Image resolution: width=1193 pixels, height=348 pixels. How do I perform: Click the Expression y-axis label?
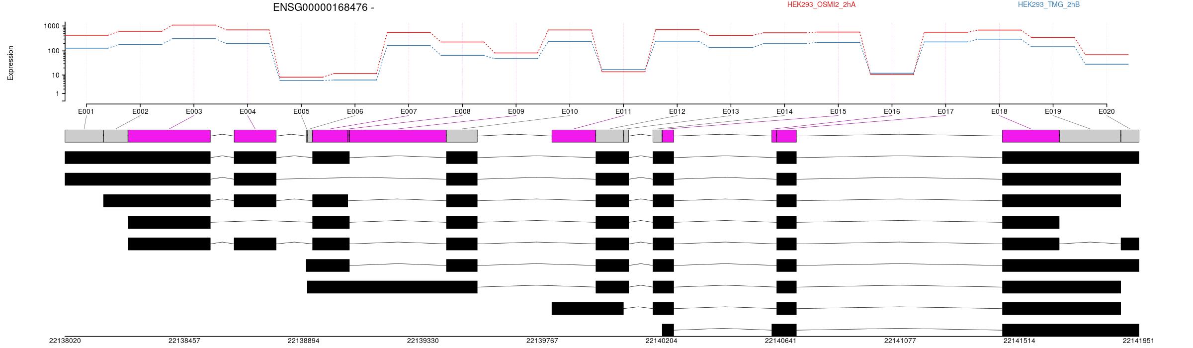(10, 63)
